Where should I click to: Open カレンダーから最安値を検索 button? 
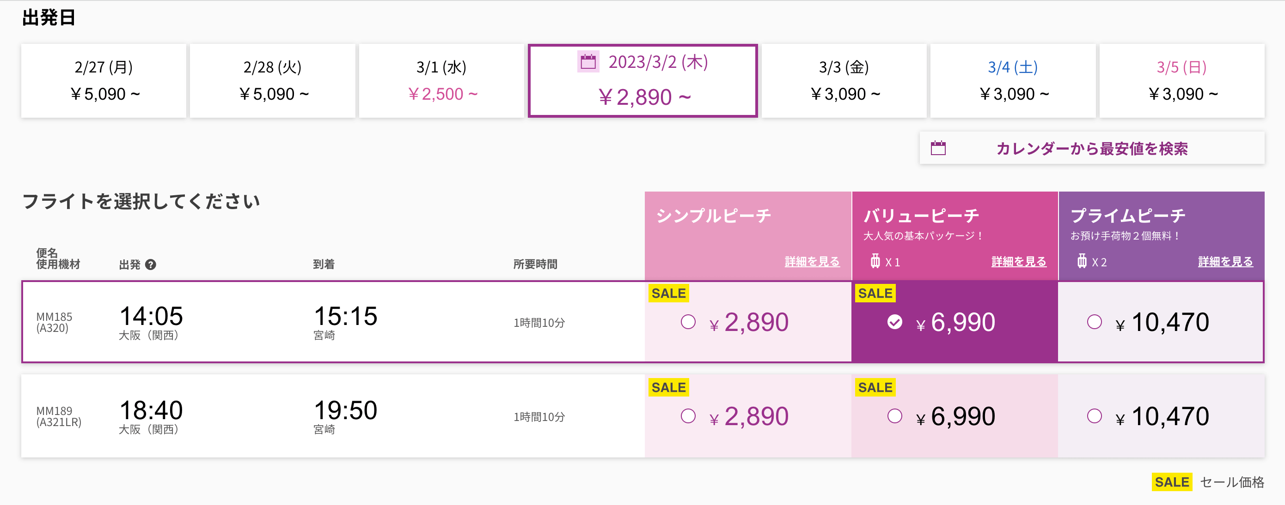(x=1091, y=148)
